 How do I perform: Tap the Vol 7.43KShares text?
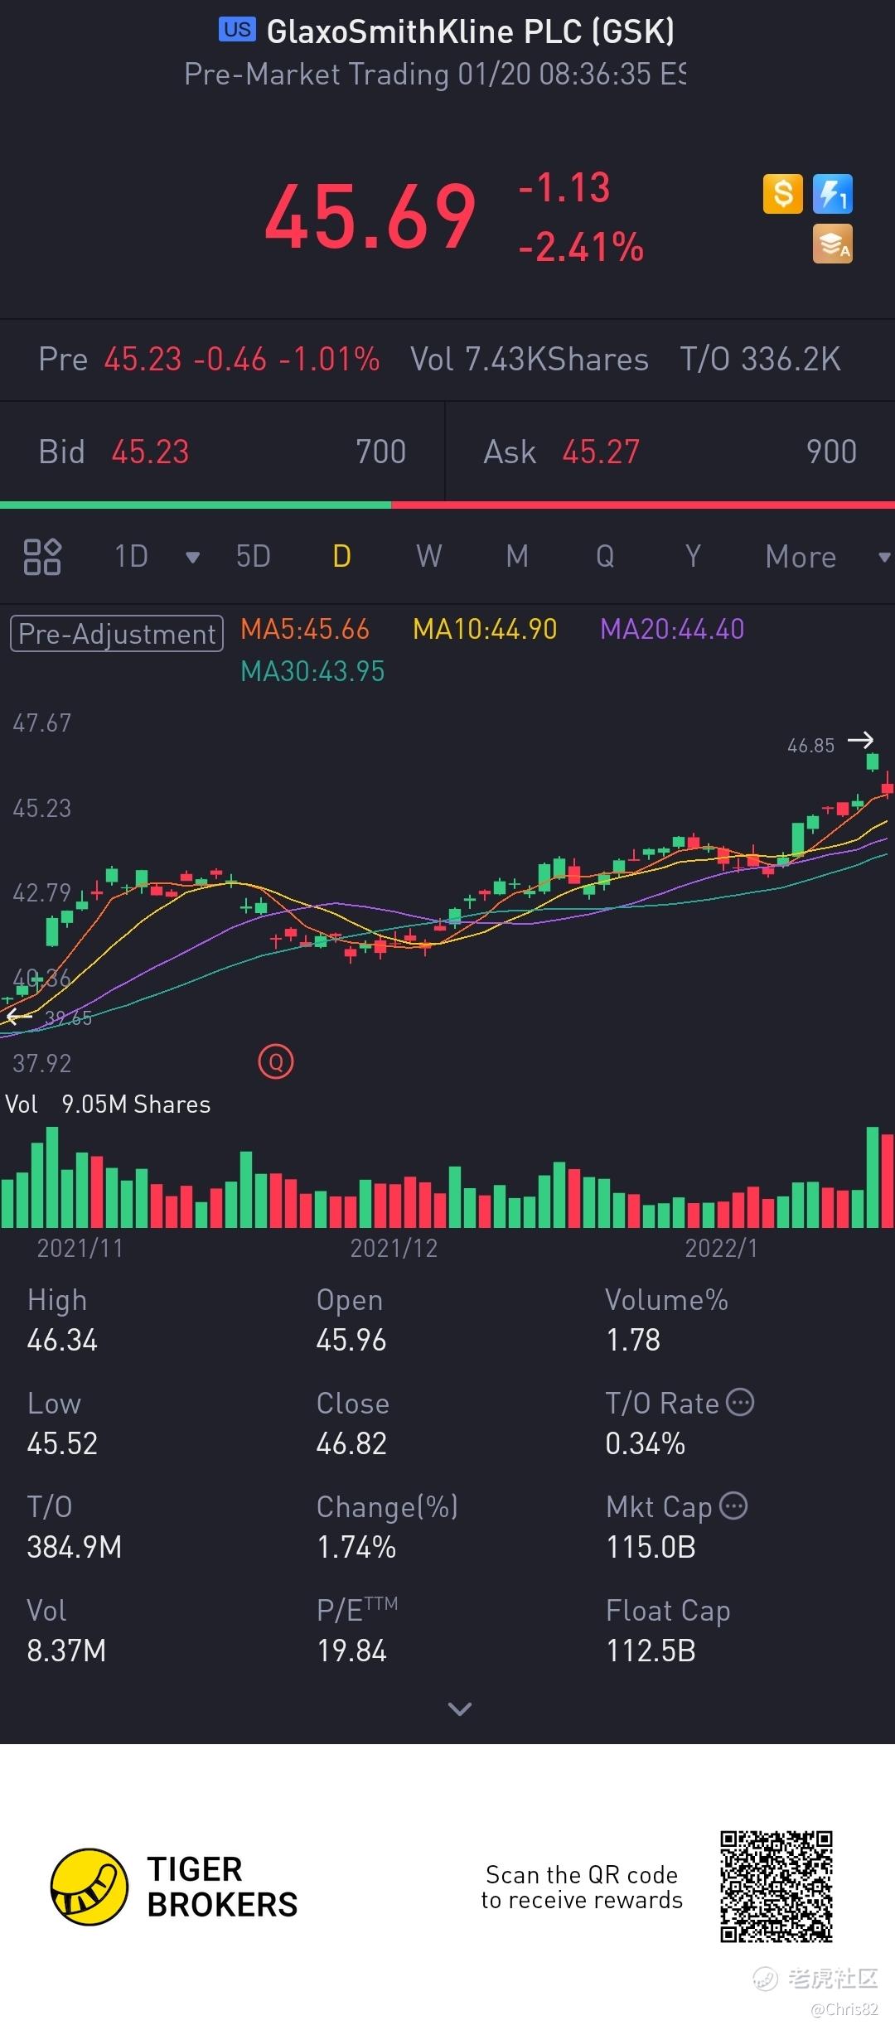530,360
